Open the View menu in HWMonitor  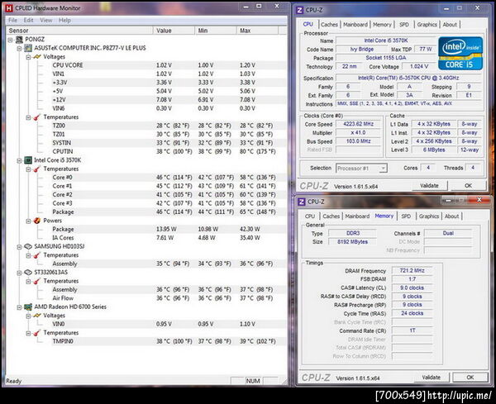45,20
